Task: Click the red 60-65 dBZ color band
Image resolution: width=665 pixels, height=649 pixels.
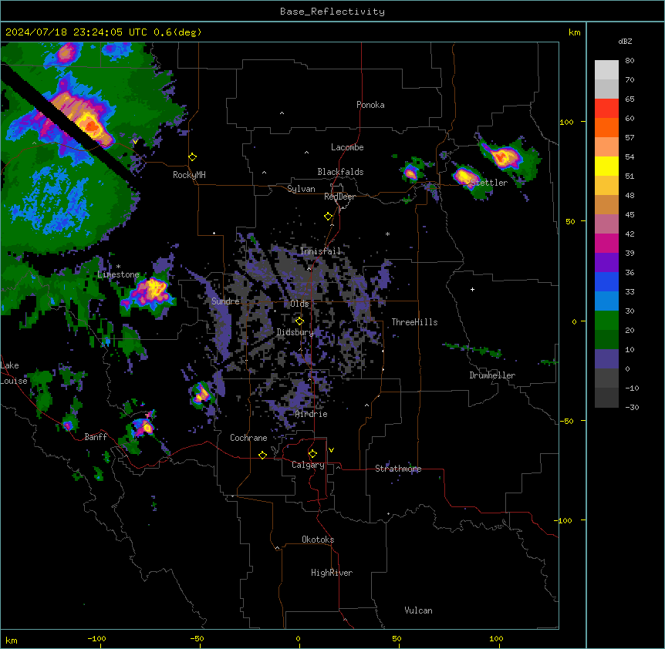Action: coord(606,109)
